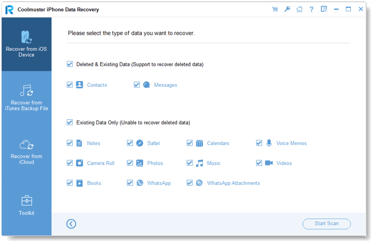Screen dimensions: 371x241
Task: Click the WhatsApp text label
Action: point(159,183)
